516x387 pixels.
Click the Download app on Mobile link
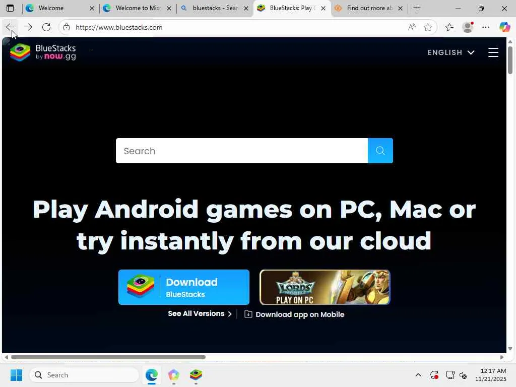pyautogui.click(x=300, y=314)
